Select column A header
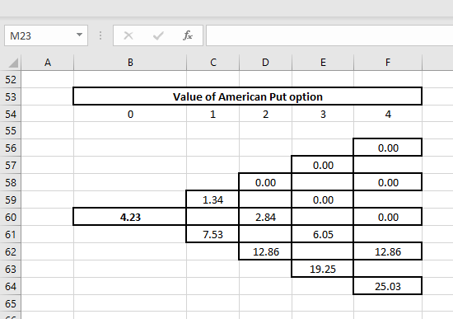The image size is (453, 319). coord(48,63)
